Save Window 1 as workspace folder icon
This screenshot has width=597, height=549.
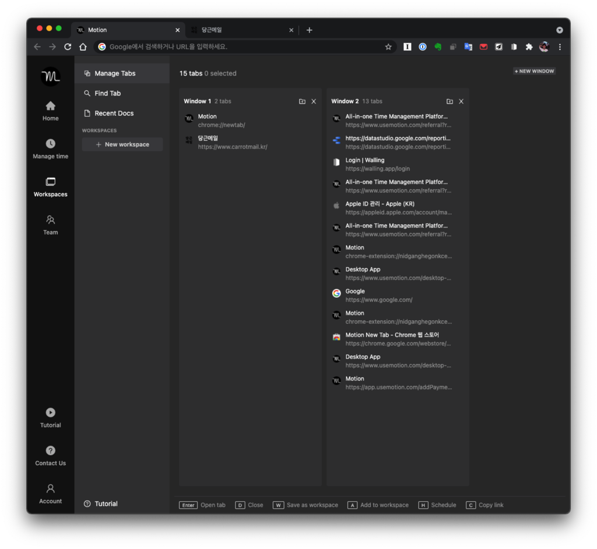pos(302,101)
